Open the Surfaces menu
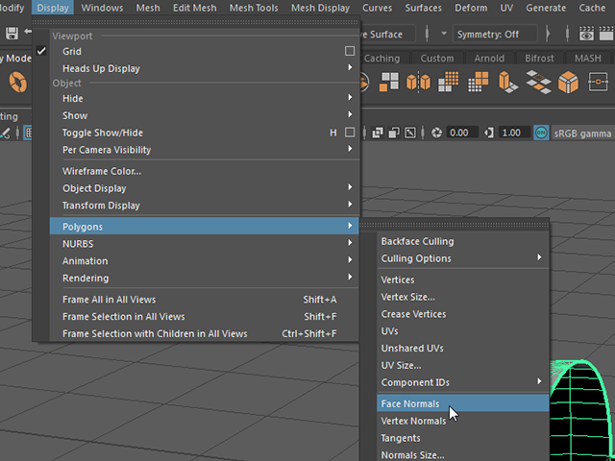 [x=423, y=8]
